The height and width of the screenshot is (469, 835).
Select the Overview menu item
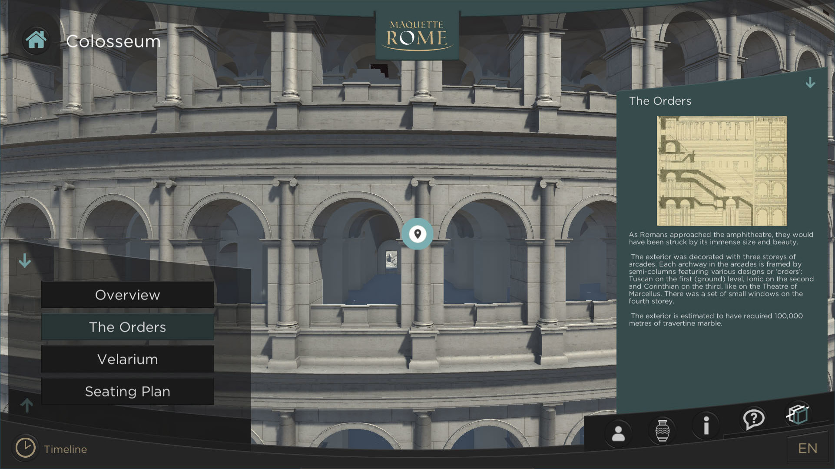pos(127,295)
